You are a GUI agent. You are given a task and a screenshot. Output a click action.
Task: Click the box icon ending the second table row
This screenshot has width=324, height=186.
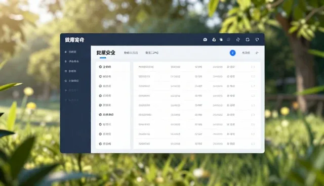coord(253,76)
